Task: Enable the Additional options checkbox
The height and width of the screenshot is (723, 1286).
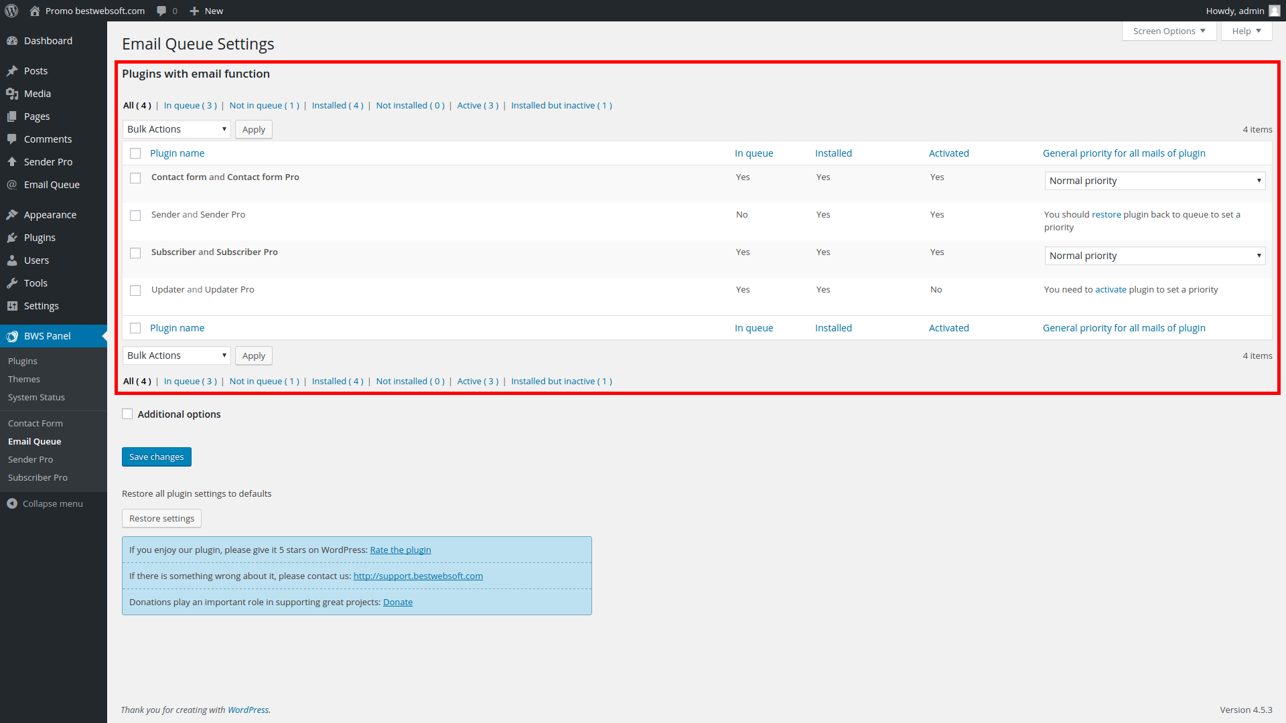Action: click(x=127, y=414)
